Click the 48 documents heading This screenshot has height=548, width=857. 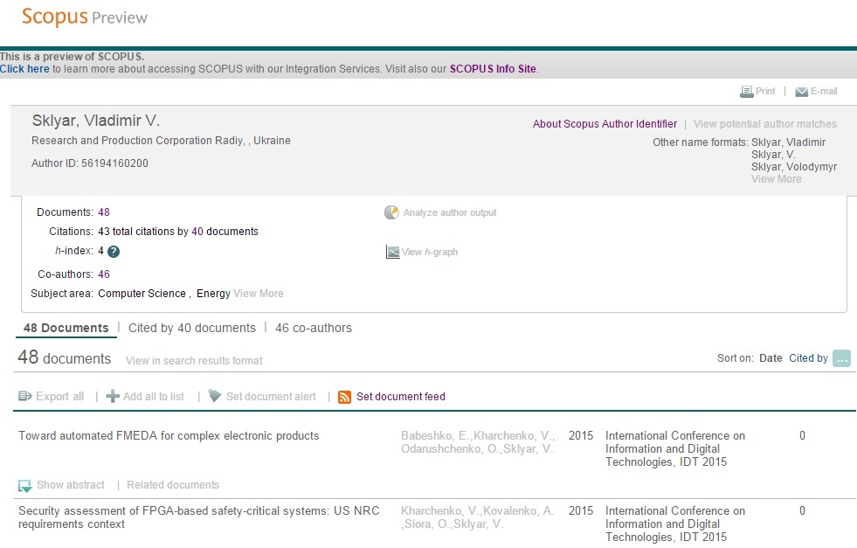coord(65,357)
